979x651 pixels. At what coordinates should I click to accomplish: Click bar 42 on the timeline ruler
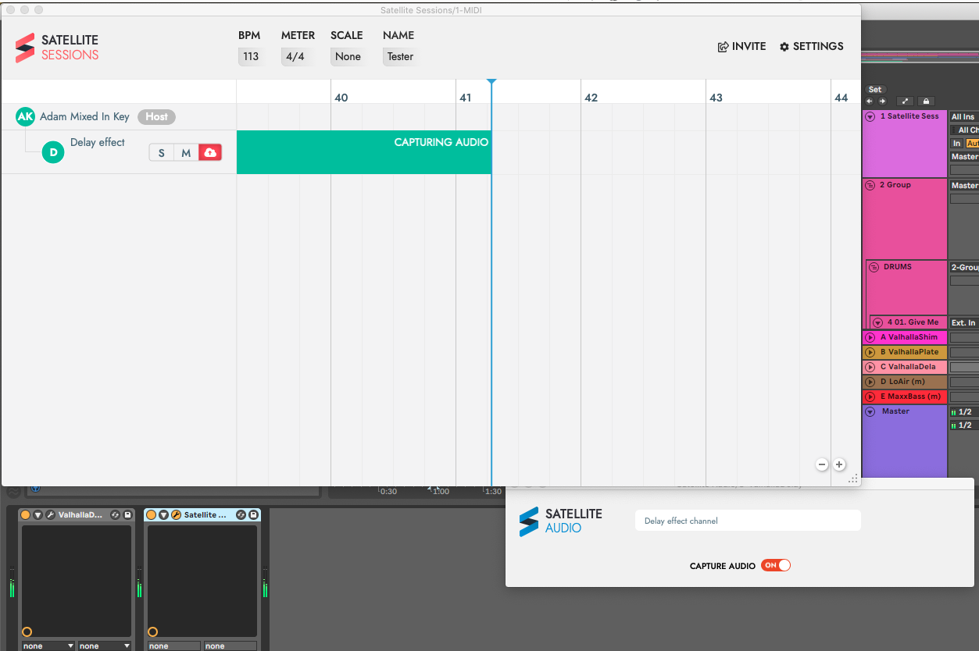tap(591, 98)
